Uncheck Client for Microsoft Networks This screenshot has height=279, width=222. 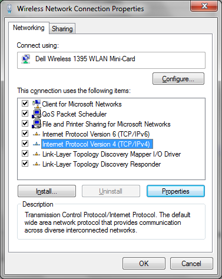[25, 104]
